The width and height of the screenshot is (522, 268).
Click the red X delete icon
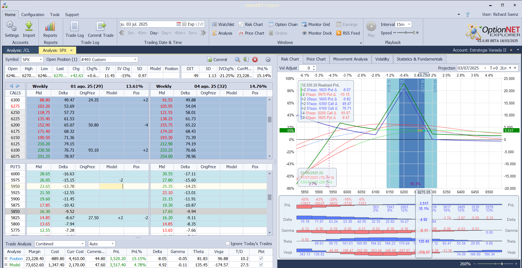(x=255, y=59)
